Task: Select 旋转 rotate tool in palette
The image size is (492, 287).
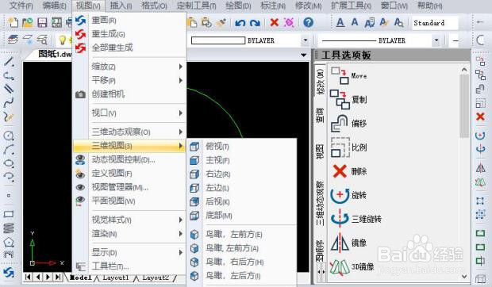Action: tap(348, 195)
